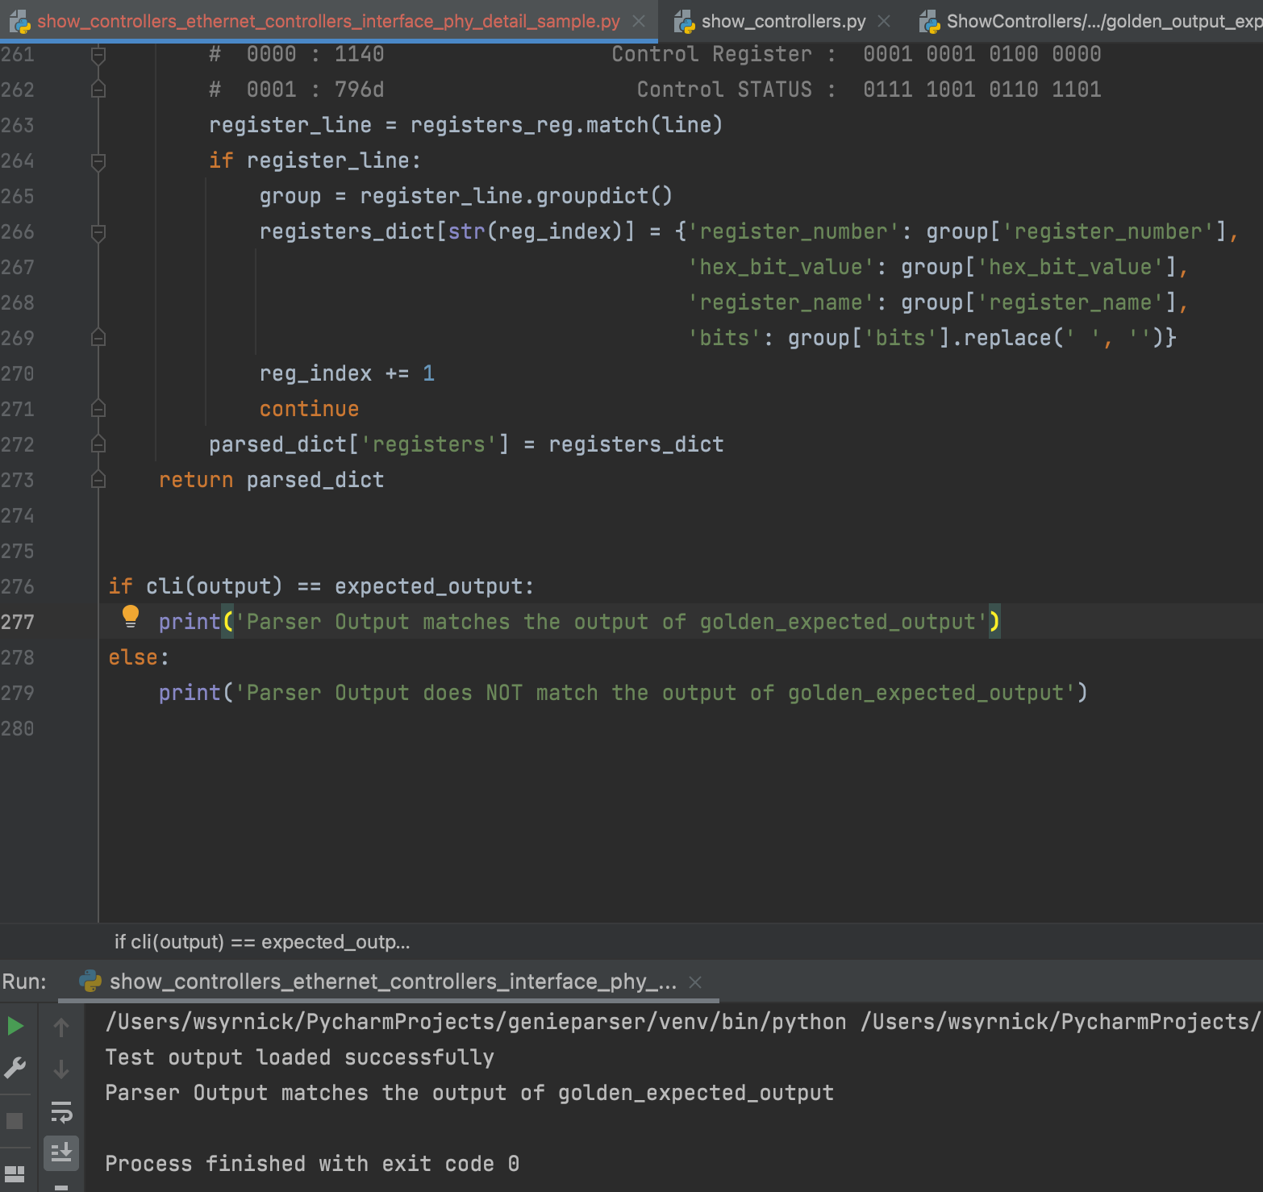Close the show_controllers.py tab

[885, 21]
